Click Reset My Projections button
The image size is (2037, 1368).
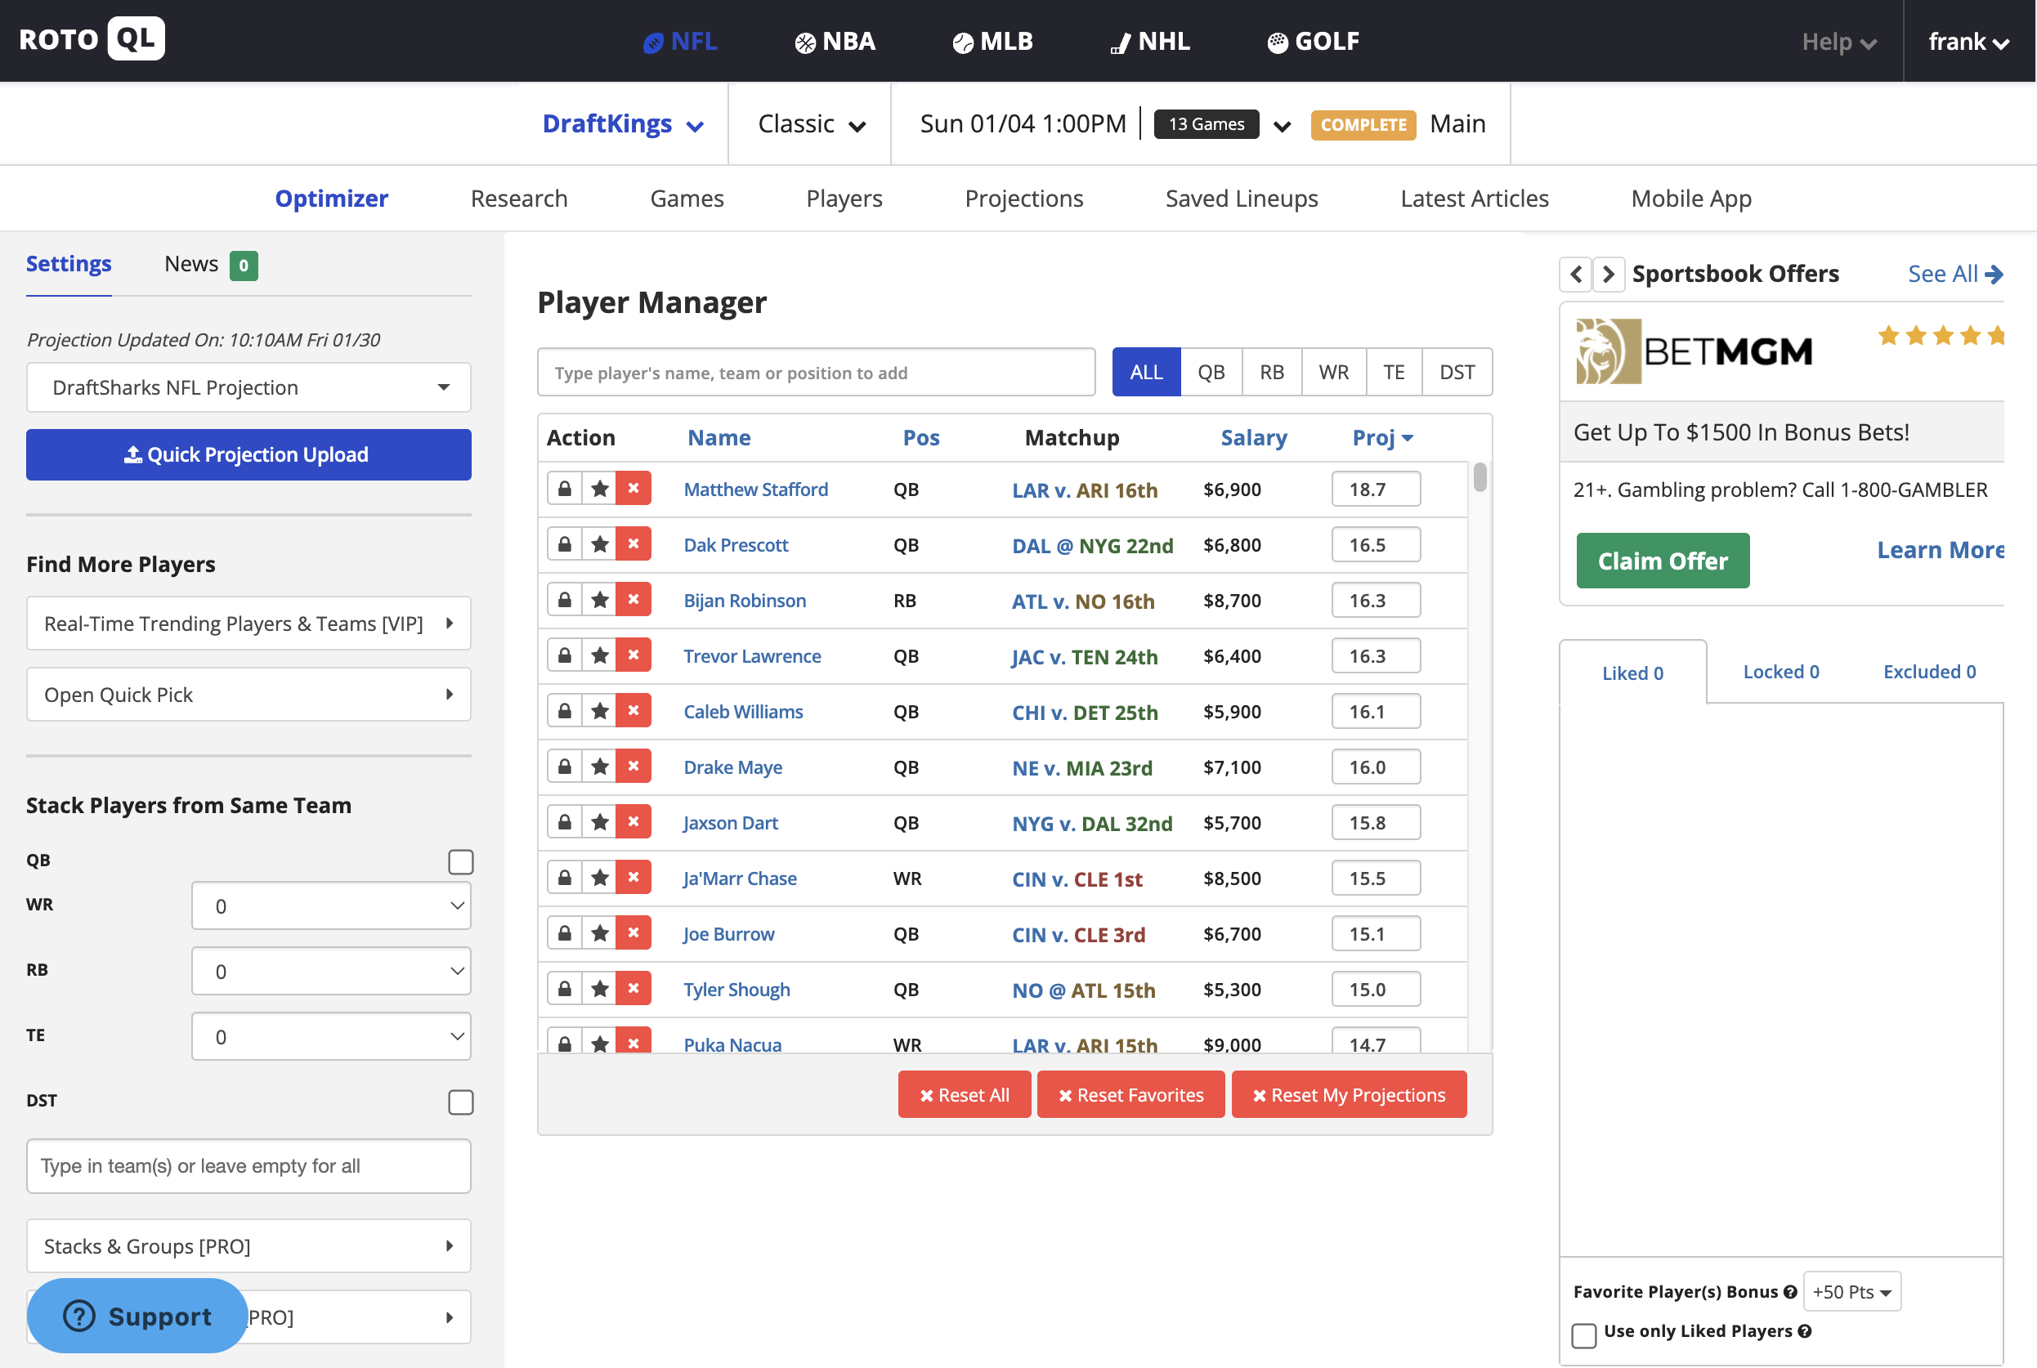pos(1350,1095)
